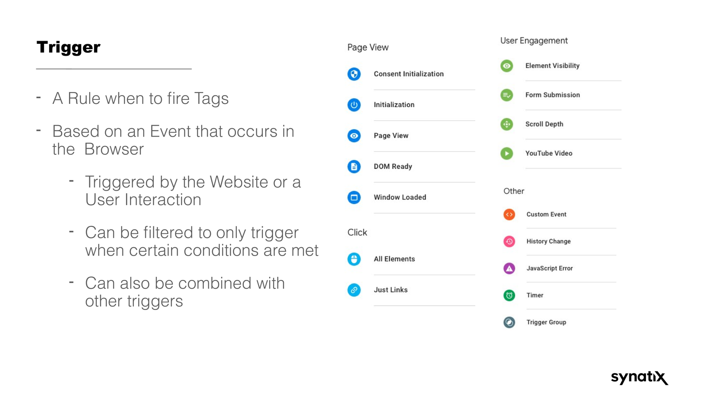Viewport: 707px width, 398px height.
Task: Click the Trigger slide heading
Action: pos(68,47)
